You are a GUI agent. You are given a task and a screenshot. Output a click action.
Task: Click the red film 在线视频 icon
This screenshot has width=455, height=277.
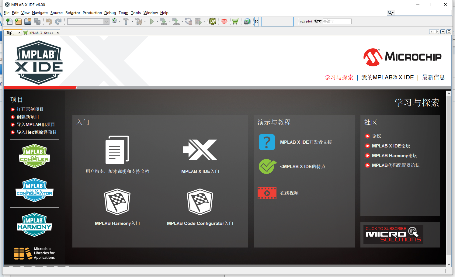267,193
